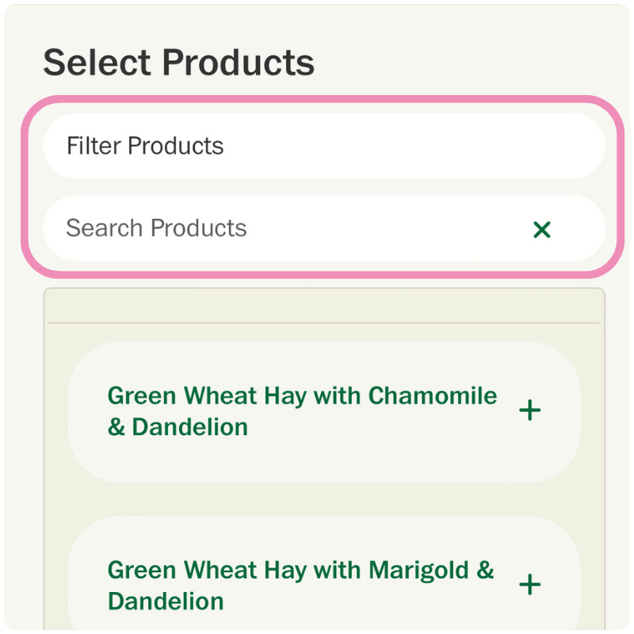Click the empty header strip above product list

323,306
